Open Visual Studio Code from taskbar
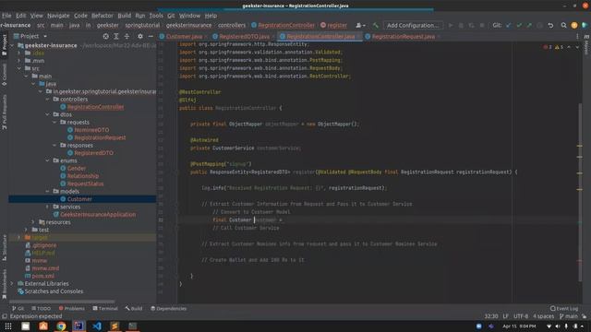591x332 pixels. [97, 326]
